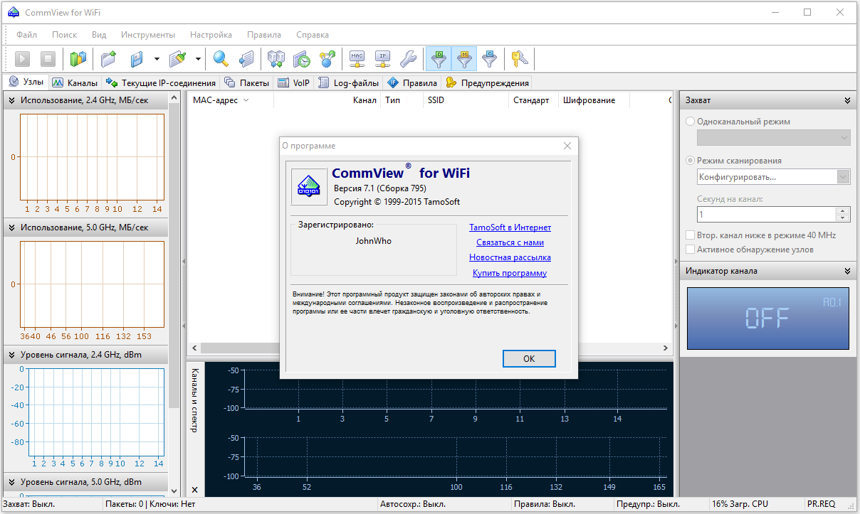The width and height of the screenshot is (860, 514).
Task: Collapse Уровень сигнала, 2.4 GHz section
Action: coord(12,355)
